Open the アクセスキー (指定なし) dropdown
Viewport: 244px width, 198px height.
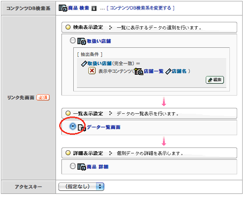tap(81, 187)
